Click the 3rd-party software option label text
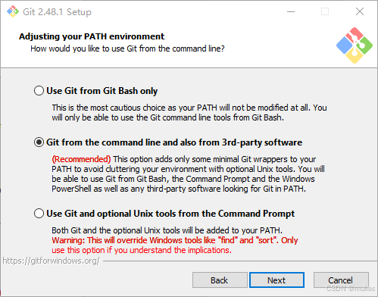 tap(174, 142)
